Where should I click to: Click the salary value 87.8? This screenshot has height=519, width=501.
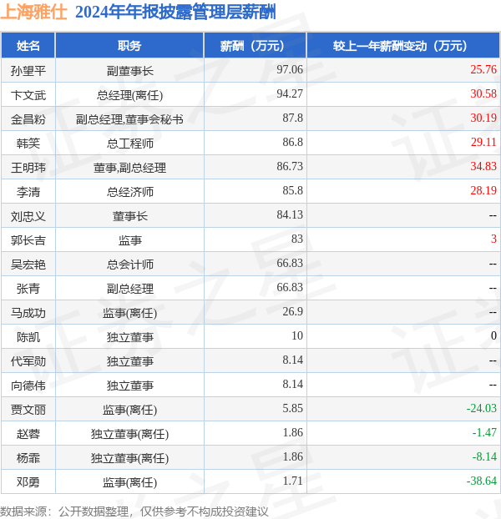[x=293, y=118]
